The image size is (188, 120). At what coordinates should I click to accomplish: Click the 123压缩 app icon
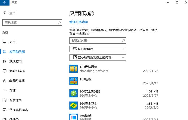(x=73, y=81)
